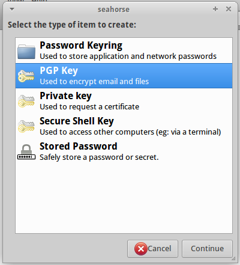The width and height of the screenshot is (240, 265).
Task: Click the resize grip at dialog corner
Action: 233,259
